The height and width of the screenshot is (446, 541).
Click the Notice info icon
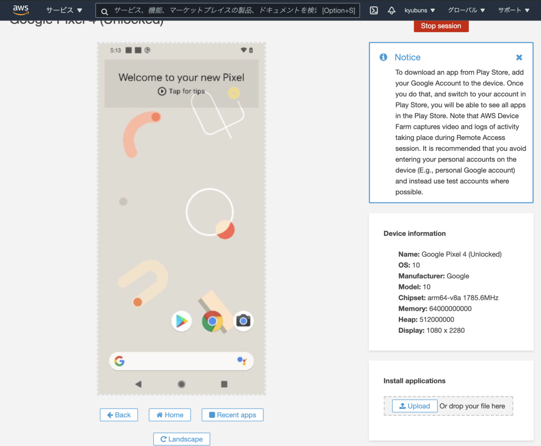tap(383, 57)
